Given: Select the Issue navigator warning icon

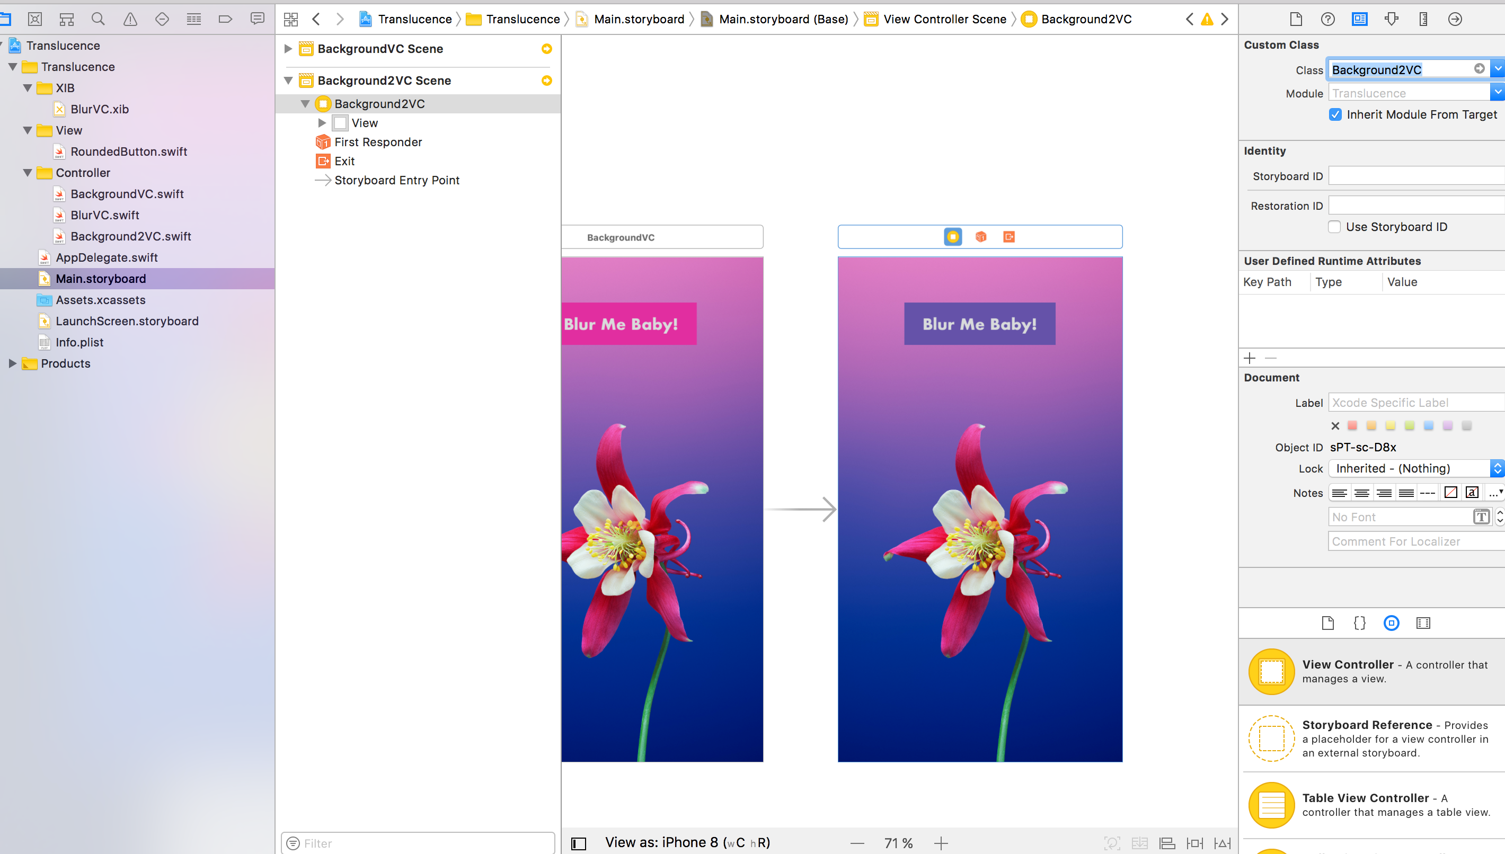Looking at the screenshot, I should tap(130, 19).
